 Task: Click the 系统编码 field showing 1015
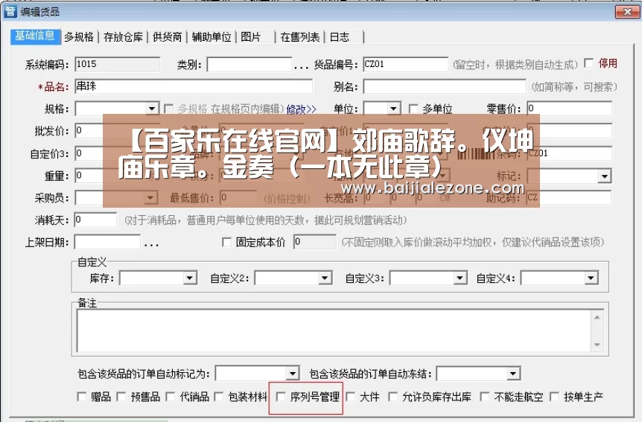coord(118,64)
